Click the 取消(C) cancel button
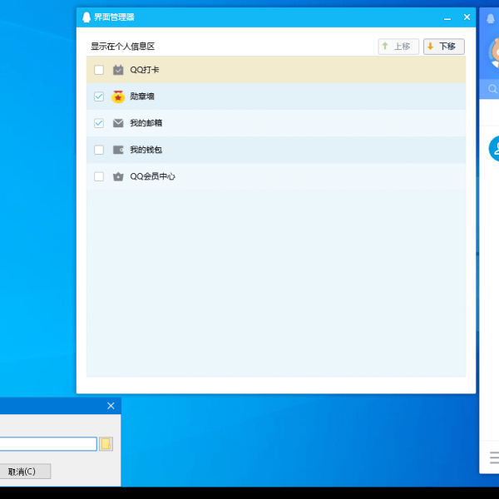The height and width of the screenshot is (499, 499). pos(23,472)
